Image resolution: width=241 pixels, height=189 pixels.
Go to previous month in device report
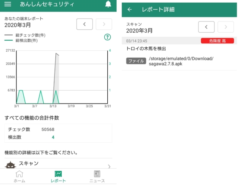(x=84, y=24)
